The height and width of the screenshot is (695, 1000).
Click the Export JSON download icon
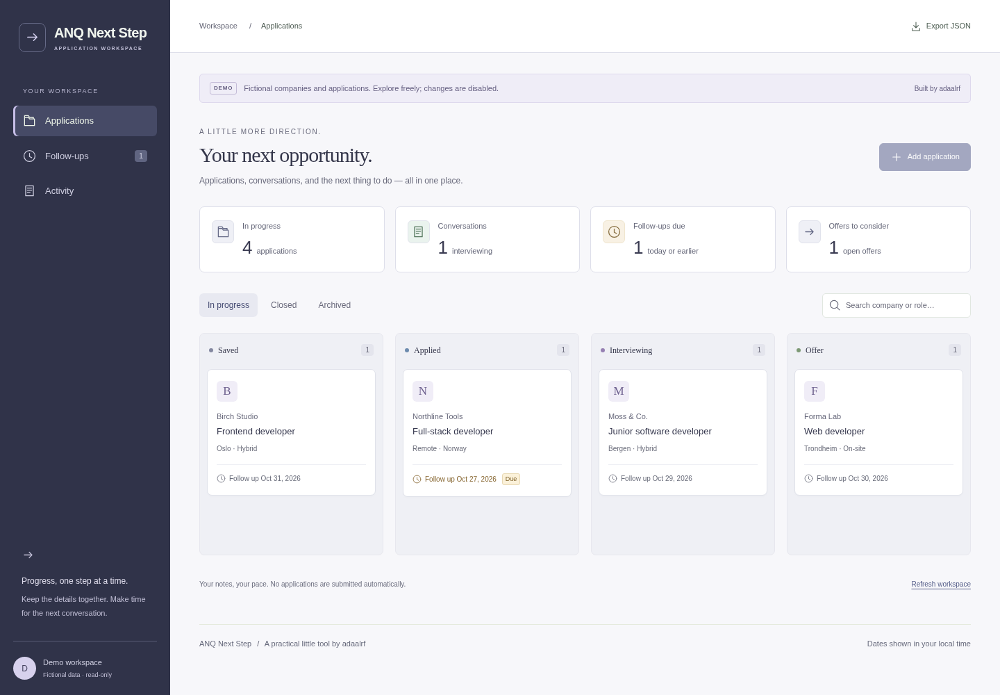tap(916, 26)
